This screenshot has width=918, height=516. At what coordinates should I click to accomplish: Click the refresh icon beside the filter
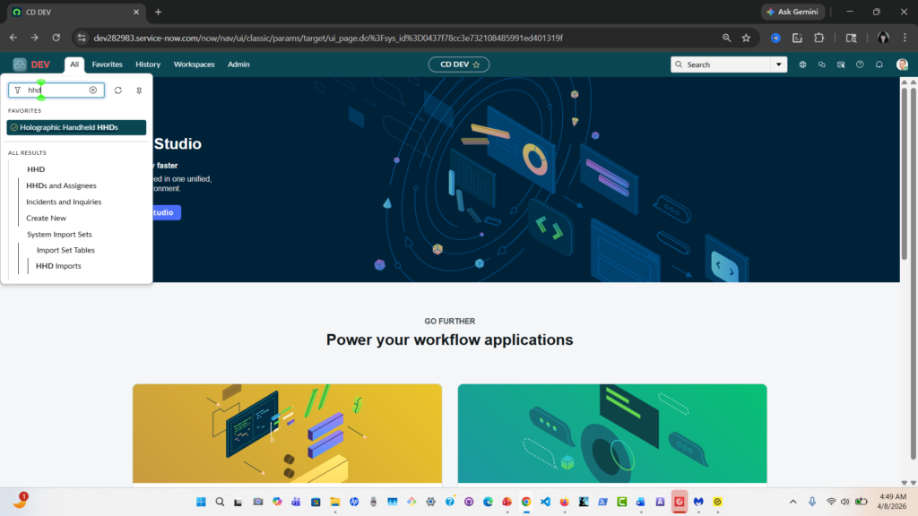coord(118,90)
